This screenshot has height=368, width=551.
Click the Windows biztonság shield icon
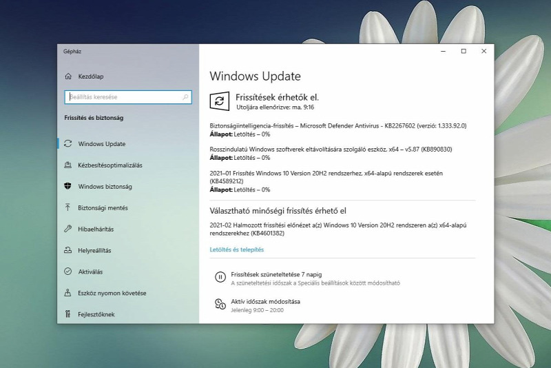pyautogui.click(x=67, y=186)
